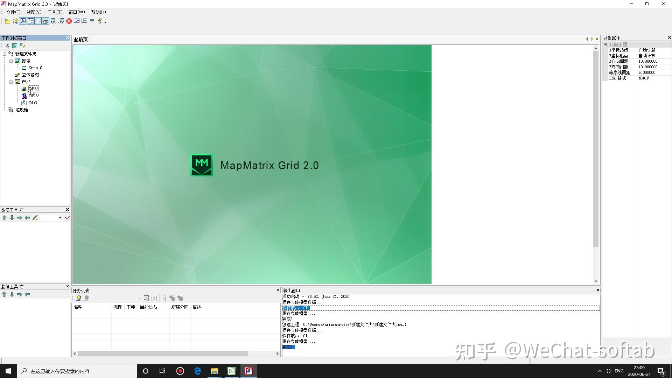Click the red stop execution toolbar icon
Screen dimensions: 672x378
point(69,21)
